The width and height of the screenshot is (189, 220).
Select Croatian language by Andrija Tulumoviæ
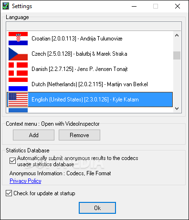coord(90,39)
